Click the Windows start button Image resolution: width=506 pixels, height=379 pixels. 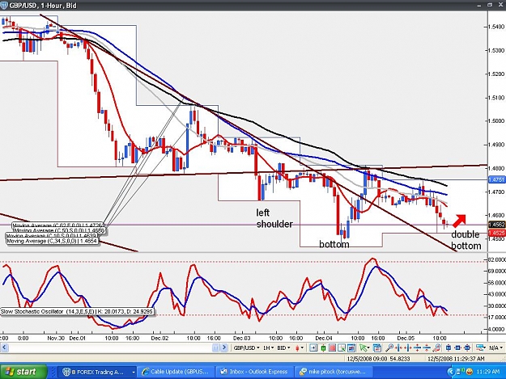23,372
